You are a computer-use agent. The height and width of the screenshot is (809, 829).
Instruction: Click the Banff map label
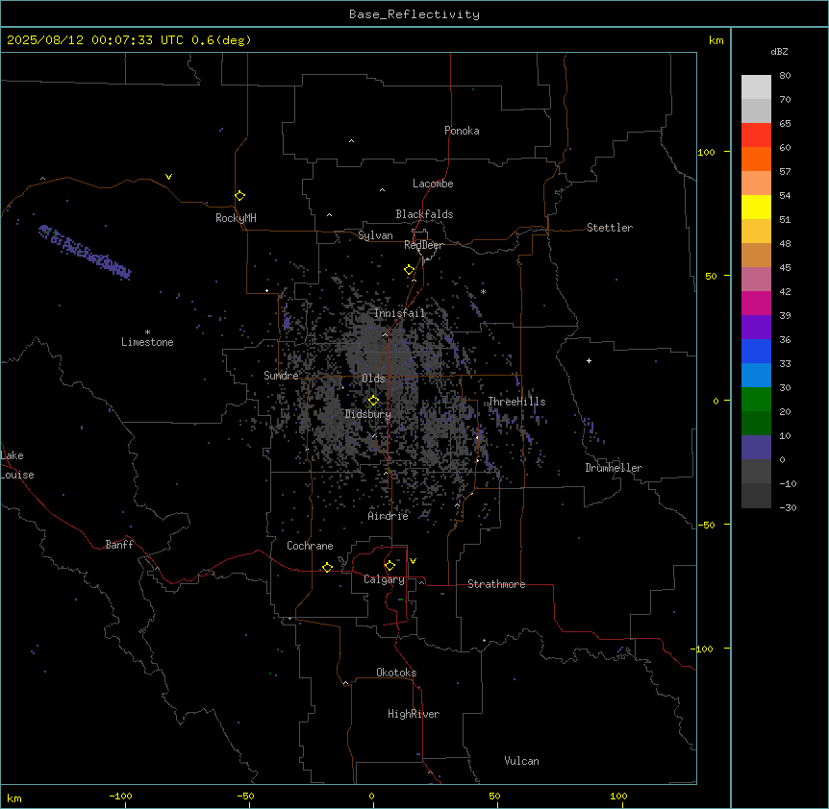[119, 545]
